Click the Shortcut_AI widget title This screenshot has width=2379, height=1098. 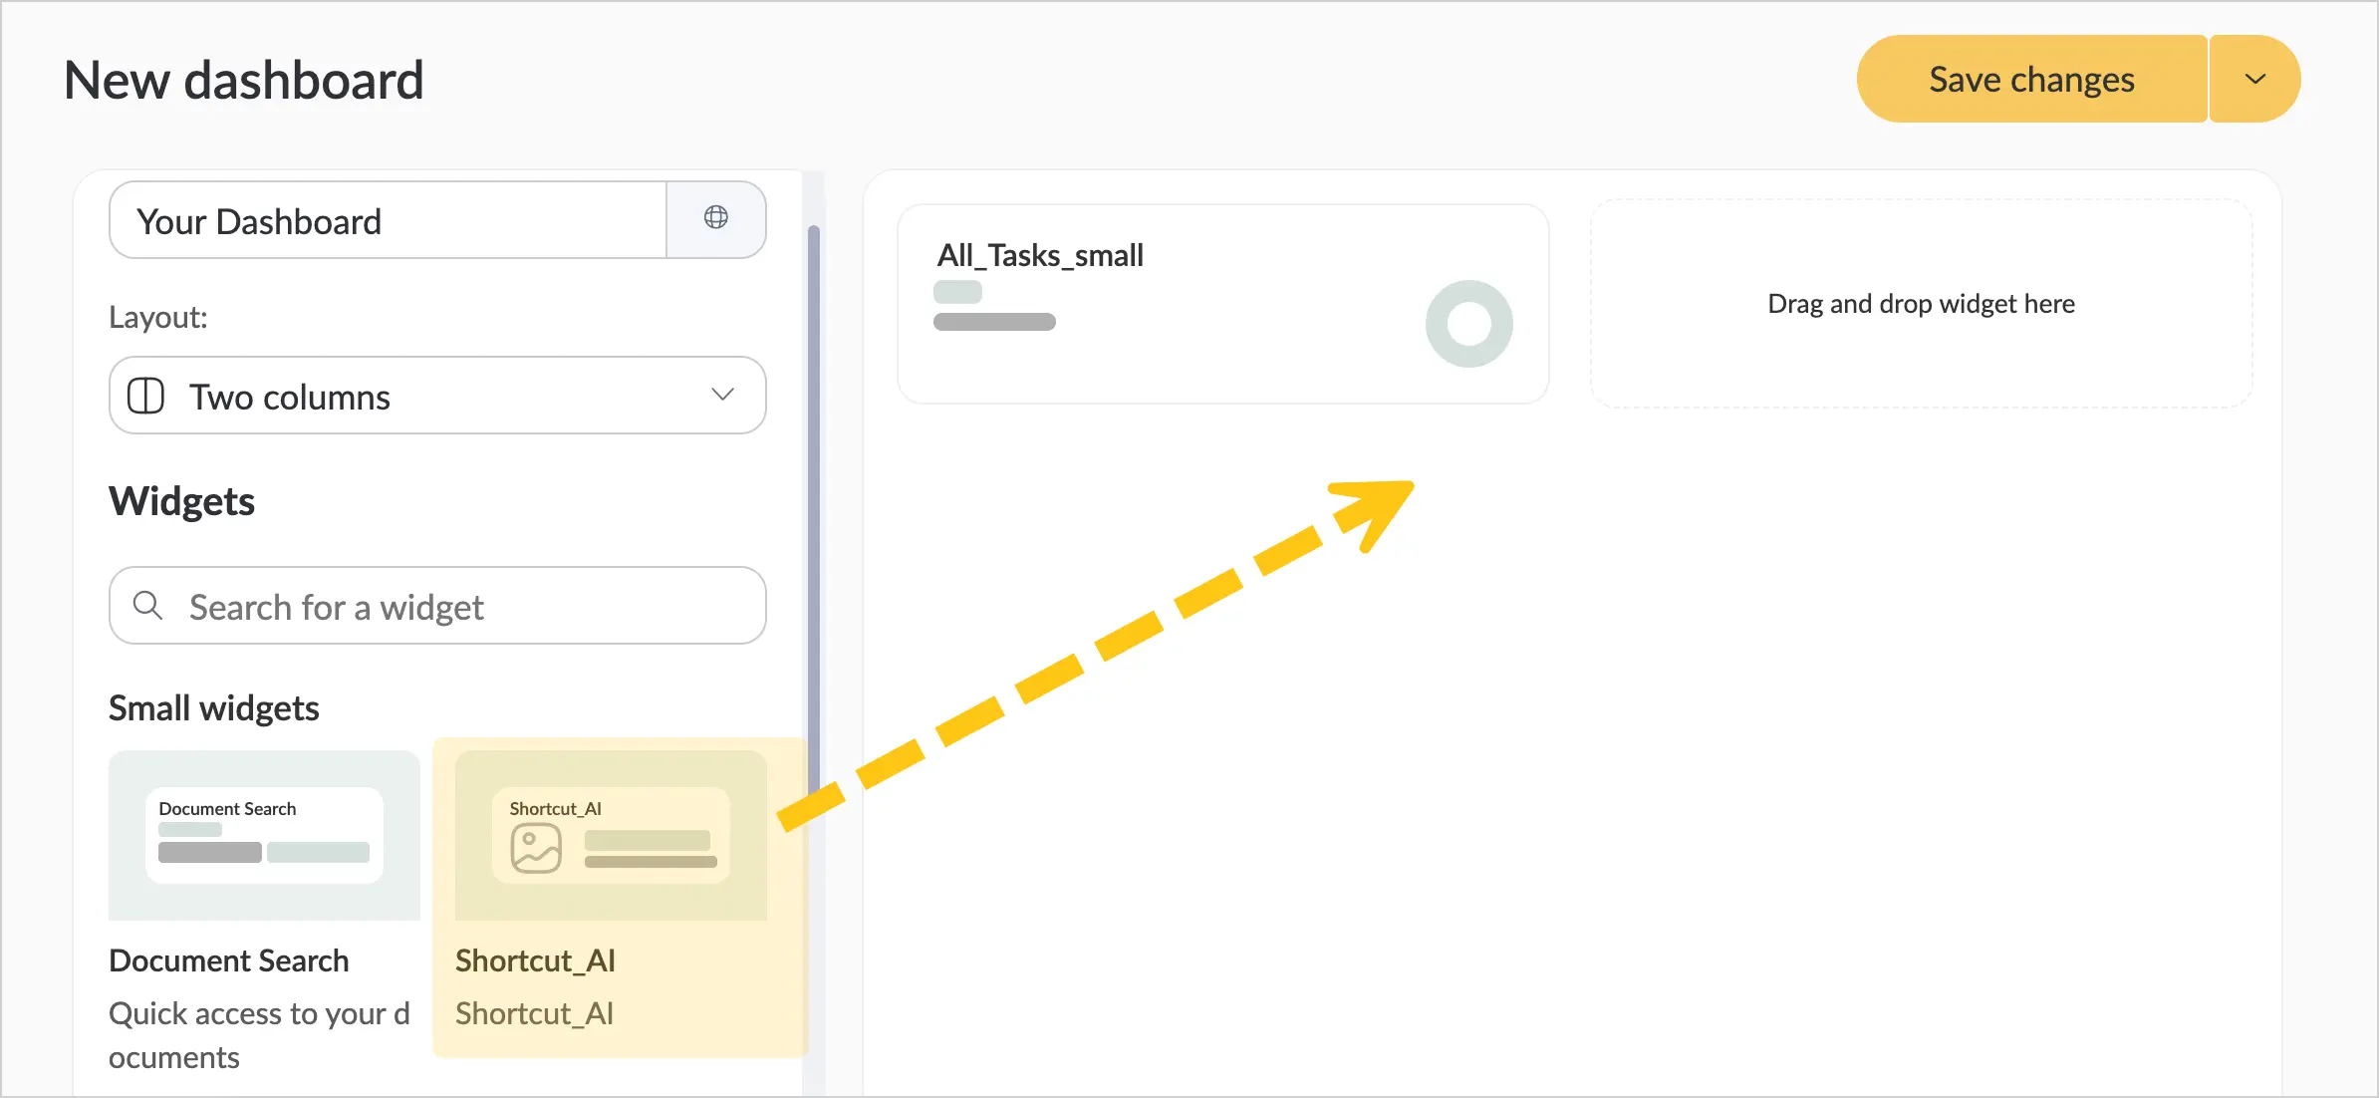click(535, 961)
